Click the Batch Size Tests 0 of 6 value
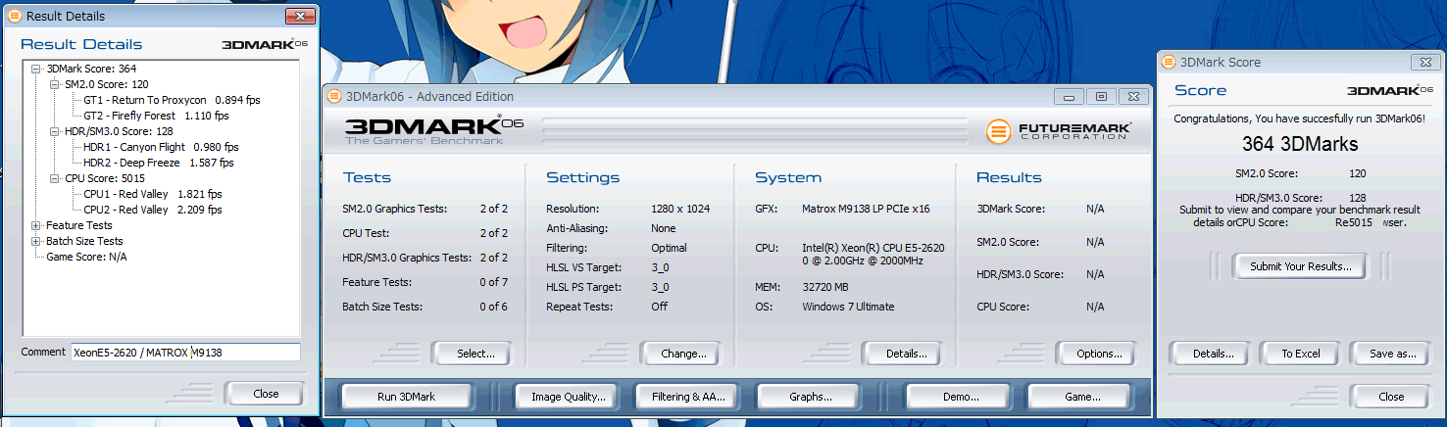This screenshot has height=427, width=1447. 493,307
